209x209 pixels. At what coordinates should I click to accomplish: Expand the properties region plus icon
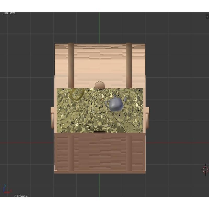click(207, 17)
